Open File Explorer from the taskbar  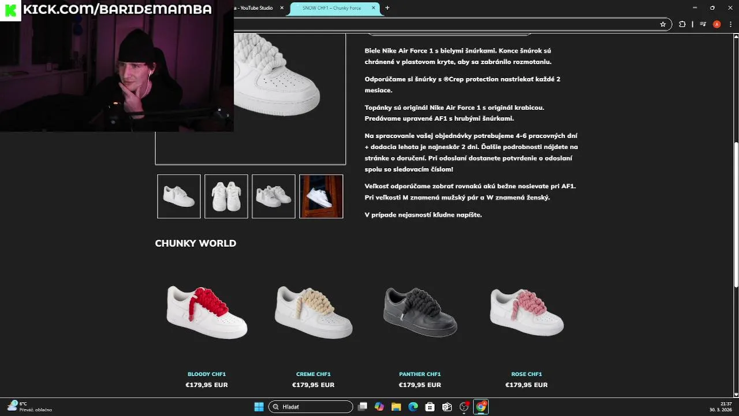point(396,407)
